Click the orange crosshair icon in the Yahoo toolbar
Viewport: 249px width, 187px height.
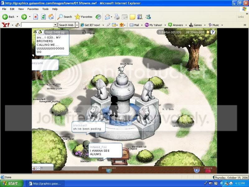(x=121, y=25)
